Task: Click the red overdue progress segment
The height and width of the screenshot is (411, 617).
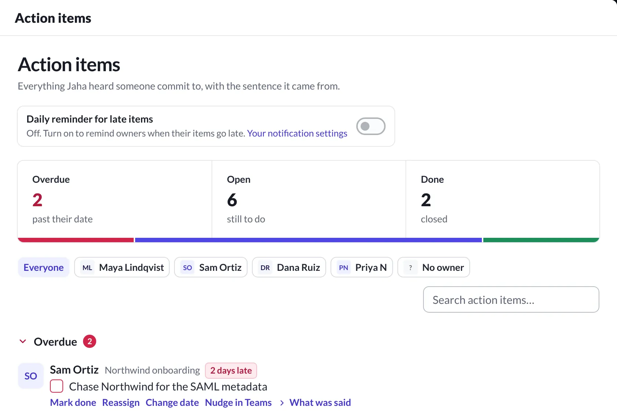Action: [x=76, y=240]
